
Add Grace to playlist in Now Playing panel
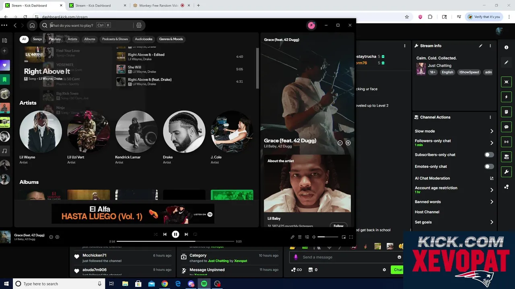(x=348, y=143)
